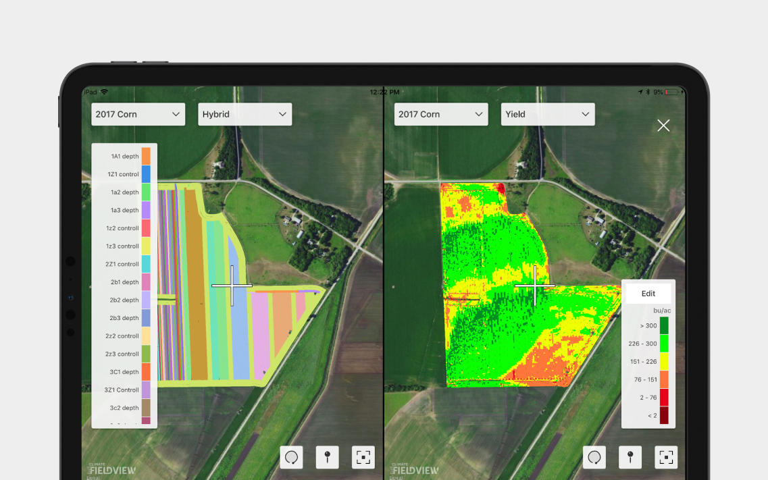The height and width of the screenshot is (480, 768).
Task: Open the Yield layer dropdown
Action: pos(547,114)
